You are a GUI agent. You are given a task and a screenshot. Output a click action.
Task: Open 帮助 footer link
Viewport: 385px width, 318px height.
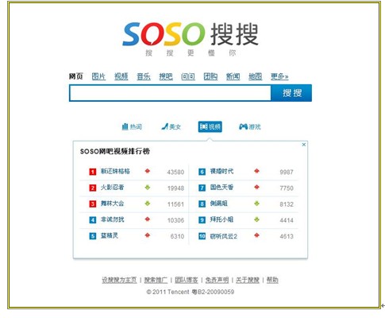pyautogui.click(x=272, y=280)
